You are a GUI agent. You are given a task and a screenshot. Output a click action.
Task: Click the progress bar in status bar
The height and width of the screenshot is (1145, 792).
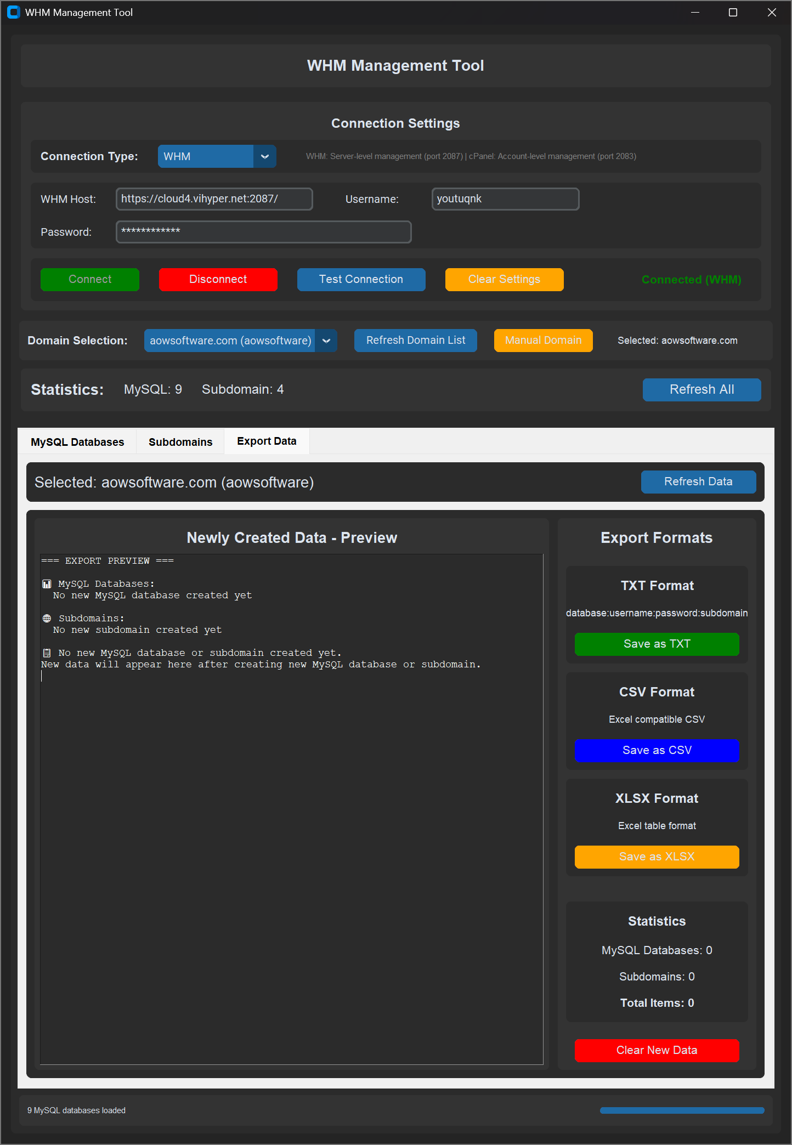(x=682, y=1110)
